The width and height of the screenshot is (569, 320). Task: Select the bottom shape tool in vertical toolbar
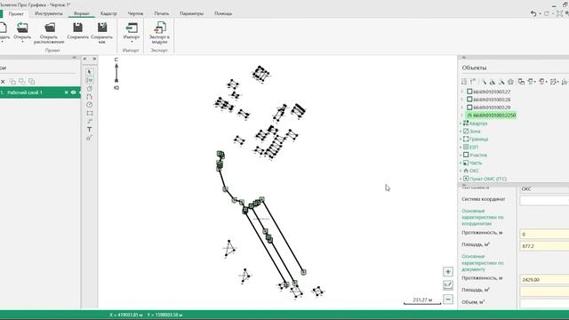(x=90, y=138)
